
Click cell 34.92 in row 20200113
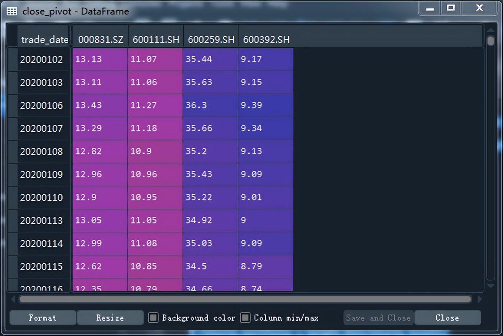click(x=210, y=221)
